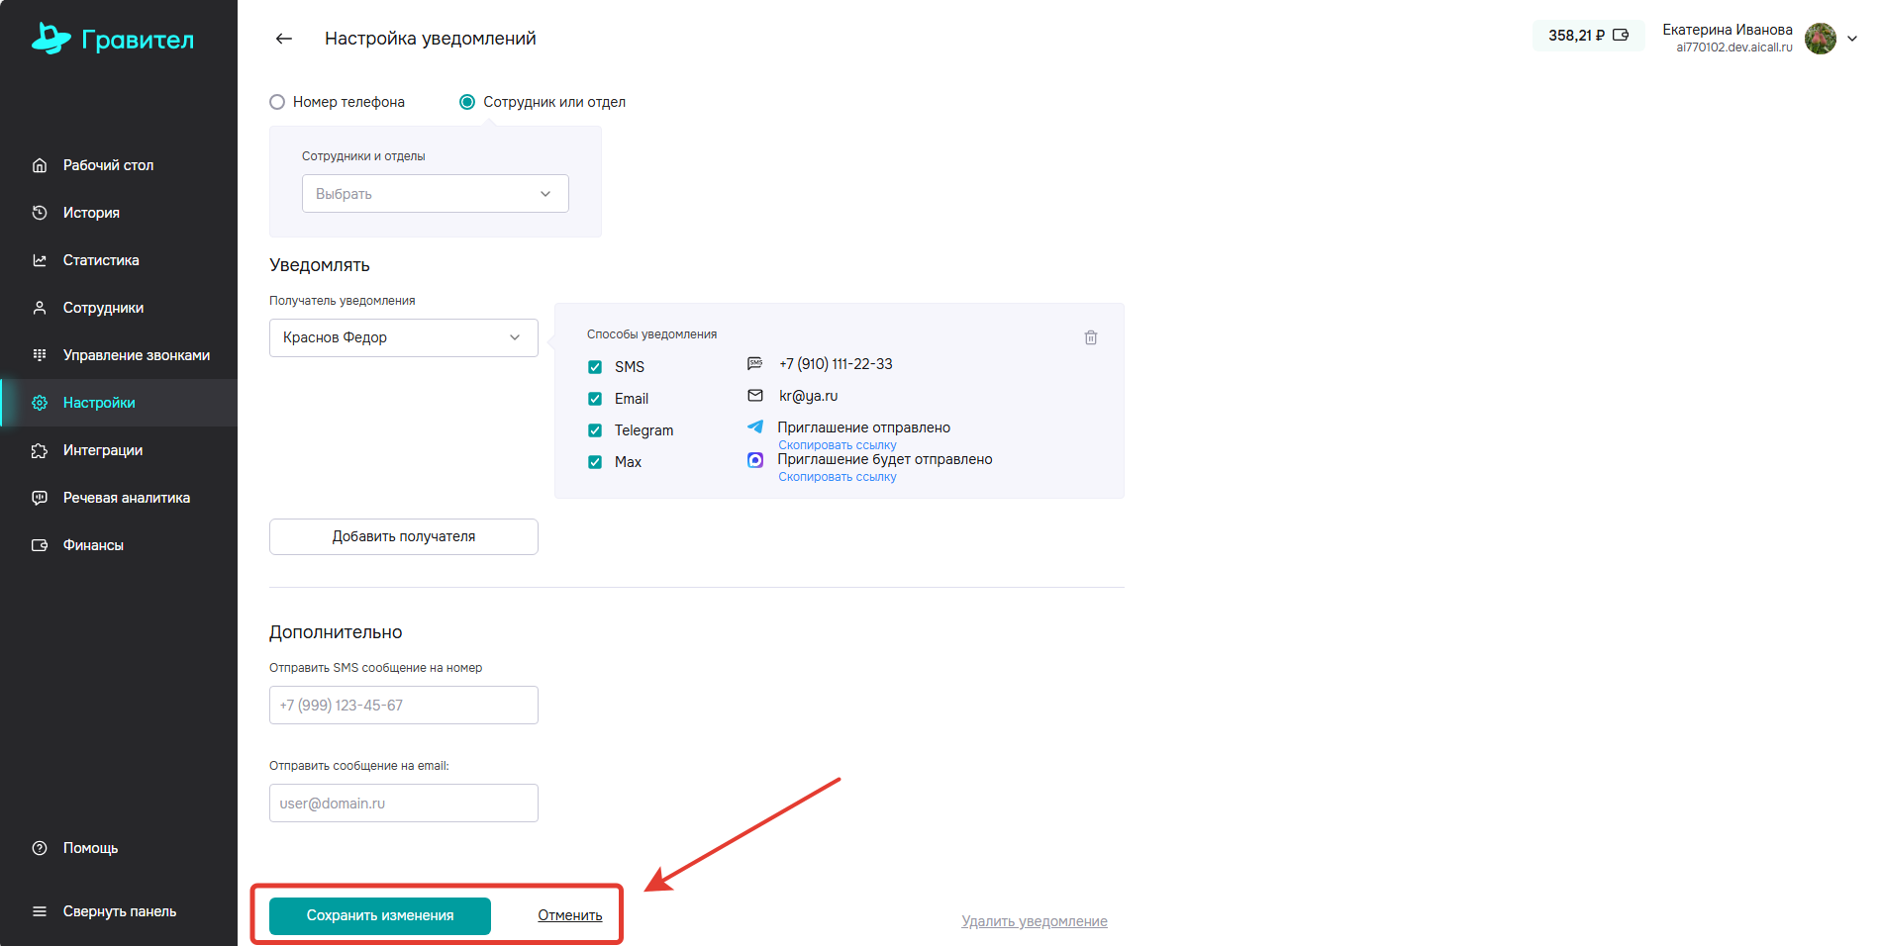Click the Удалить уведомление link
Screen dimensions: 1880x946
pos(1034,921)
